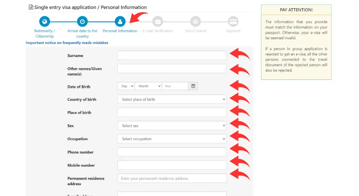Click the Arrival date clock step icon
The width and height of the screenshot is (359, 196).
82,21
